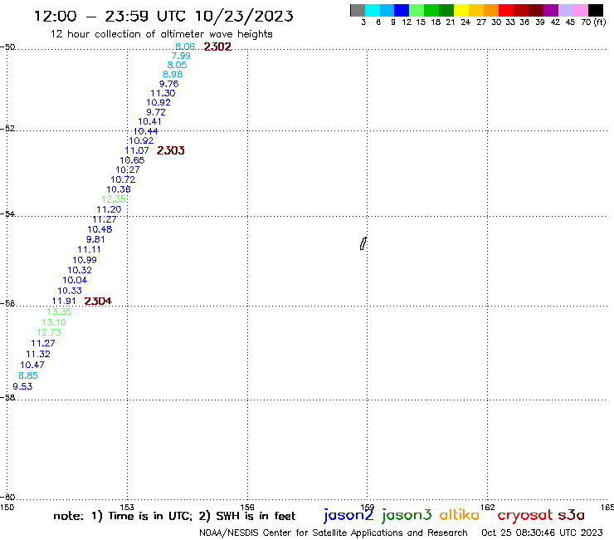Image resolution: width=614 pixels, height=540 pixels.
Task: Click the 10.33 wave height value
Action: [70, 291]
